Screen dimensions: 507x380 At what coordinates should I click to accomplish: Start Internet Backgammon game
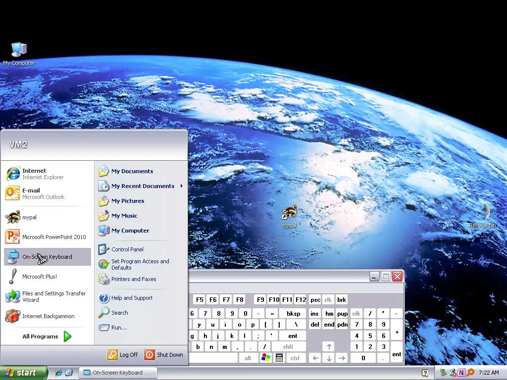coord(48,316)
